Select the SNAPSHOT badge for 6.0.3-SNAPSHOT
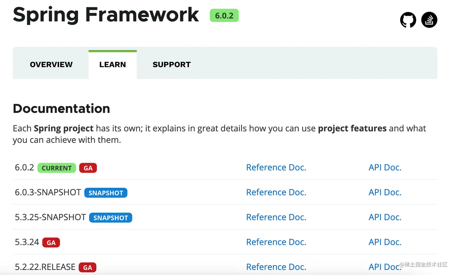The height and width of the screenshot is (275, 455). 106,193
